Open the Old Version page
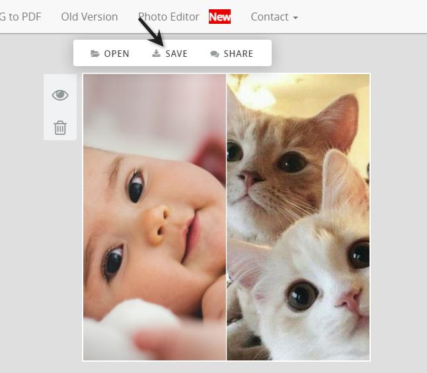Image resolution: width=427 pixels, height=373 pixels. point(89,17)
